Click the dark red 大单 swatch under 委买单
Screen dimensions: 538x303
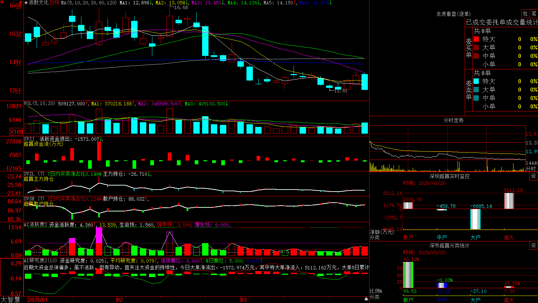coord(476,47)
